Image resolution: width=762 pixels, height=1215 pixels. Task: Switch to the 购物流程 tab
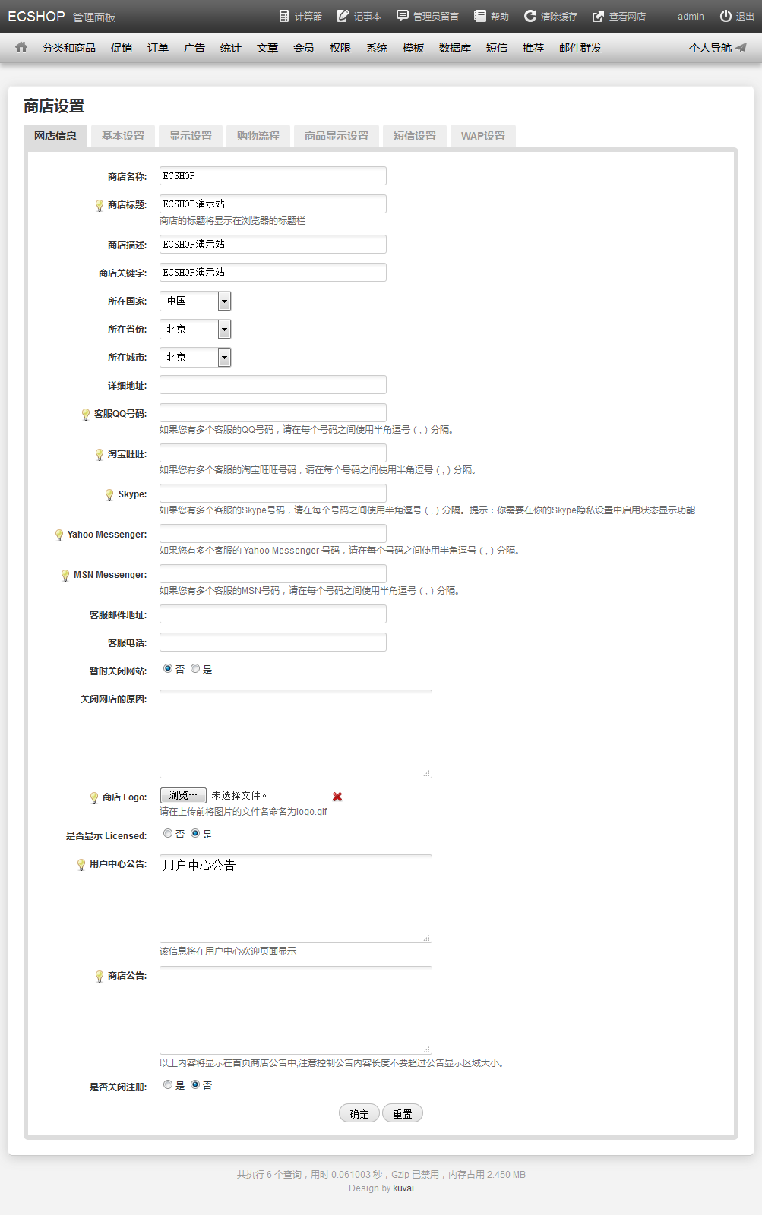258,136
